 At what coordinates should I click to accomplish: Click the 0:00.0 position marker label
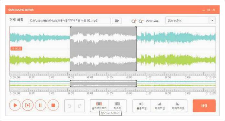pos(16,49)
